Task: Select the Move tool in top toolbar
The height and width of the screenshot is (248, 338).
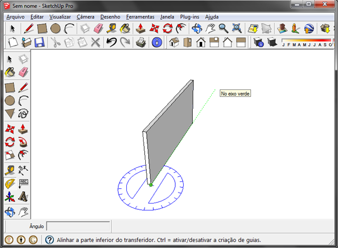Action: (x=154, y=29)
